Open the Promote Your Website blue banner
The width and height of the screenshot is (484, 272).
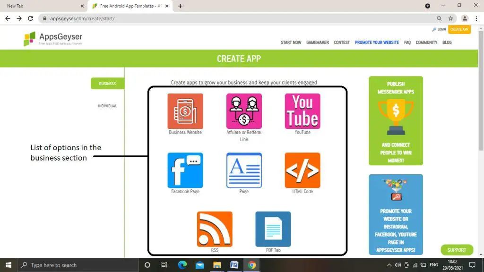coord(396,215)
